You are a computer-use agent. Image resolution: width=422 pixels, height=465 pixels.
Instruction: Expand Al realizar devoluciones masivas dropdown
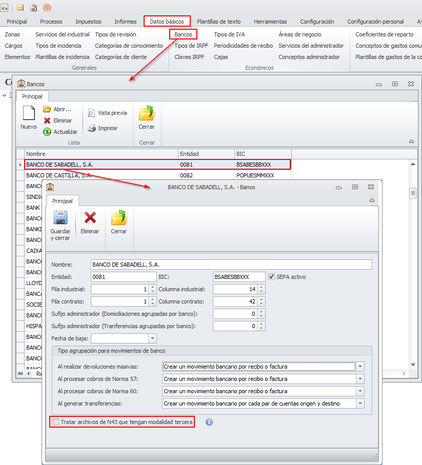coord(360,367)
